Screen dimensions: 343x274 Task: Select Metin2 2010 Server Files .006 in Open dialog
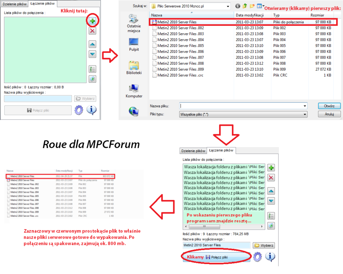pyautogui.click(x=241, y=51)
